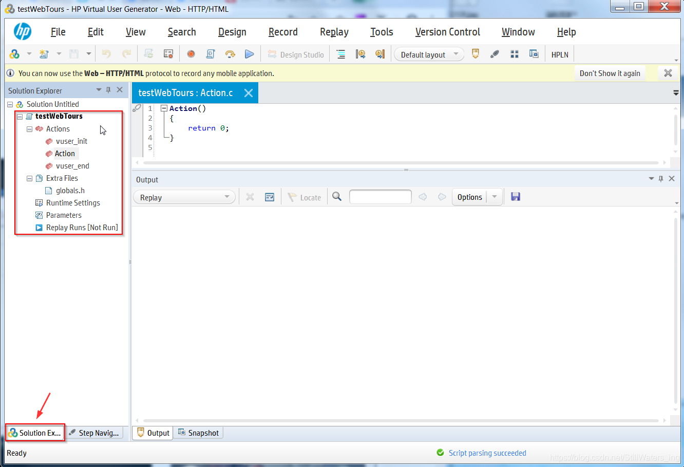Viewport: 684px width, 467px height.
Task: Collapse the Action() code fold marker
Action: click(164, 108)
